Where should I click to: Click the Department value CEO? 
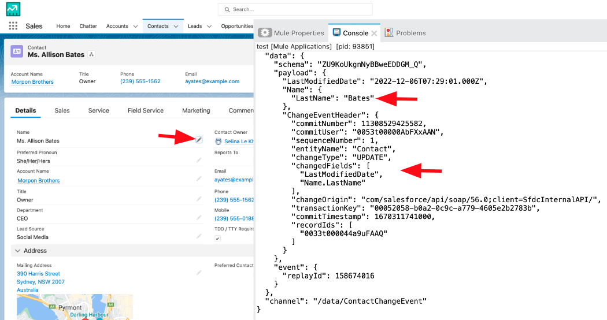tap(22, 218)
